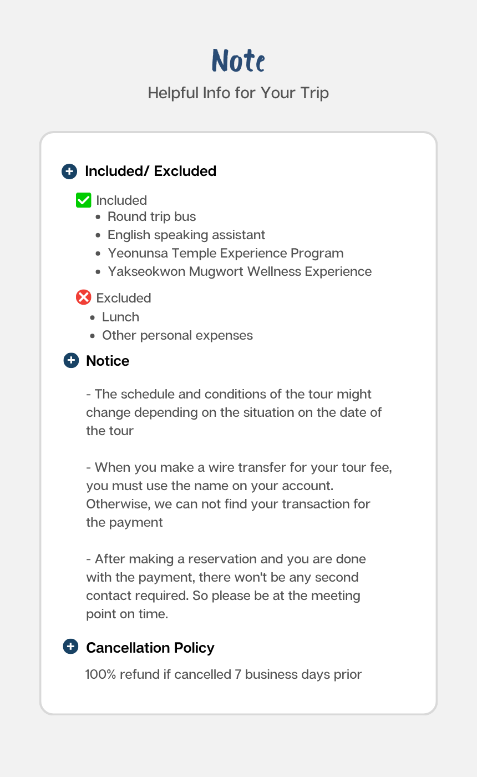Select the Lunch excluded item

point(120,317)
